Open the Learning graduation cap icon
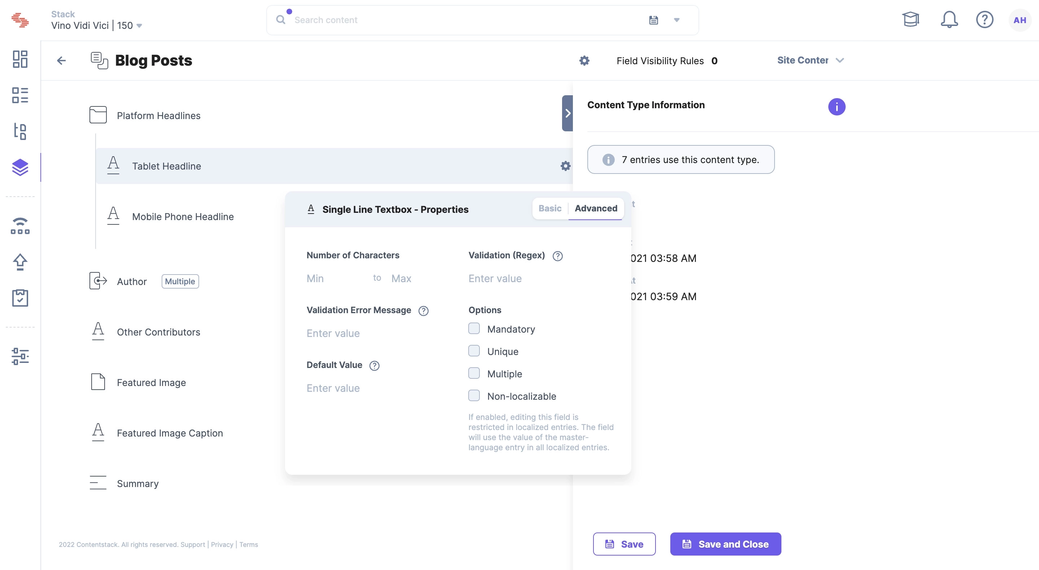1039x570 pixels. pos(910,19)
